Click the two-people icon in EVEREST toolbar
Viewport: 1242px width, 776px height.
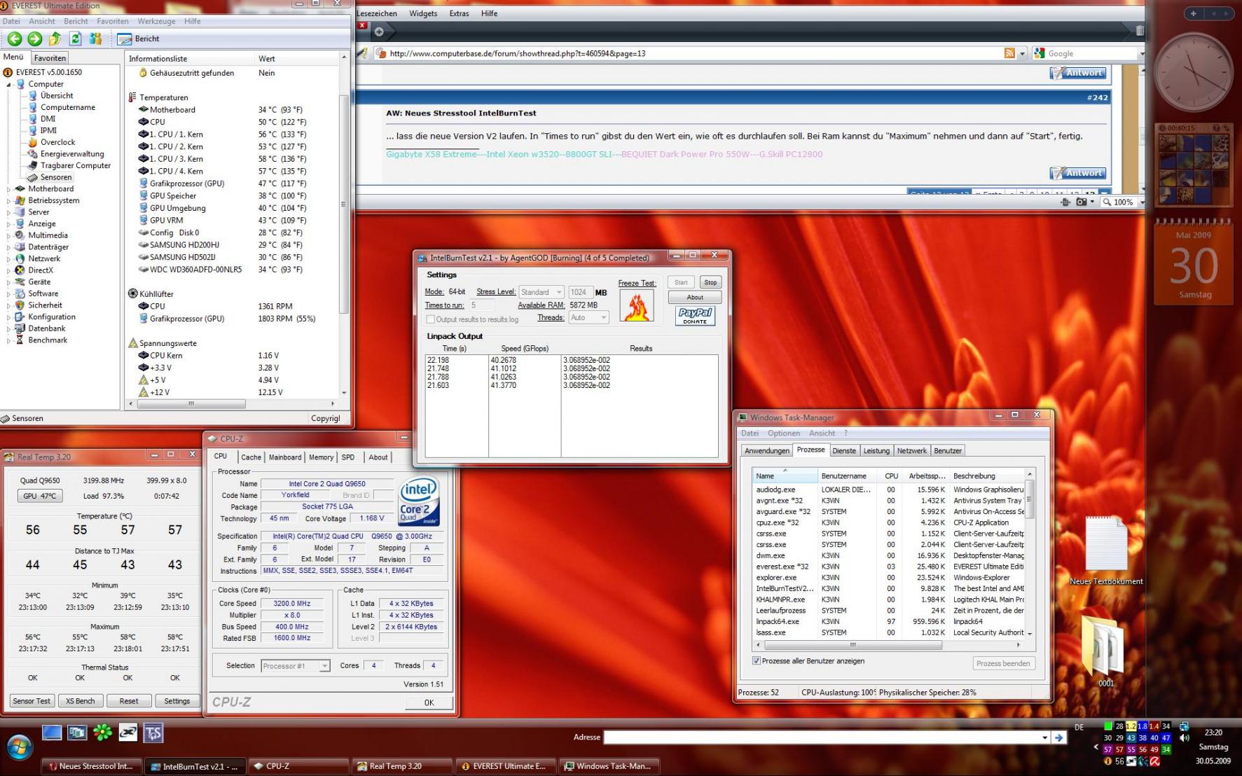(x=96, y=39)
